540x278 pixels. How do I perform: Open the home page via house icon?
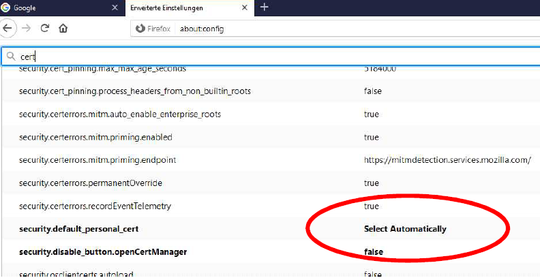click(63, 29)
